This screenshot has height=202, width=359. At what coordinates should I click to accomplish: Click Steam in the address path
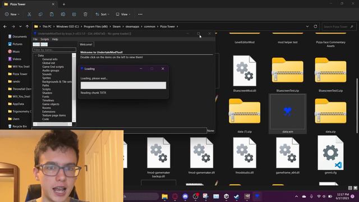tap(117, 26)
